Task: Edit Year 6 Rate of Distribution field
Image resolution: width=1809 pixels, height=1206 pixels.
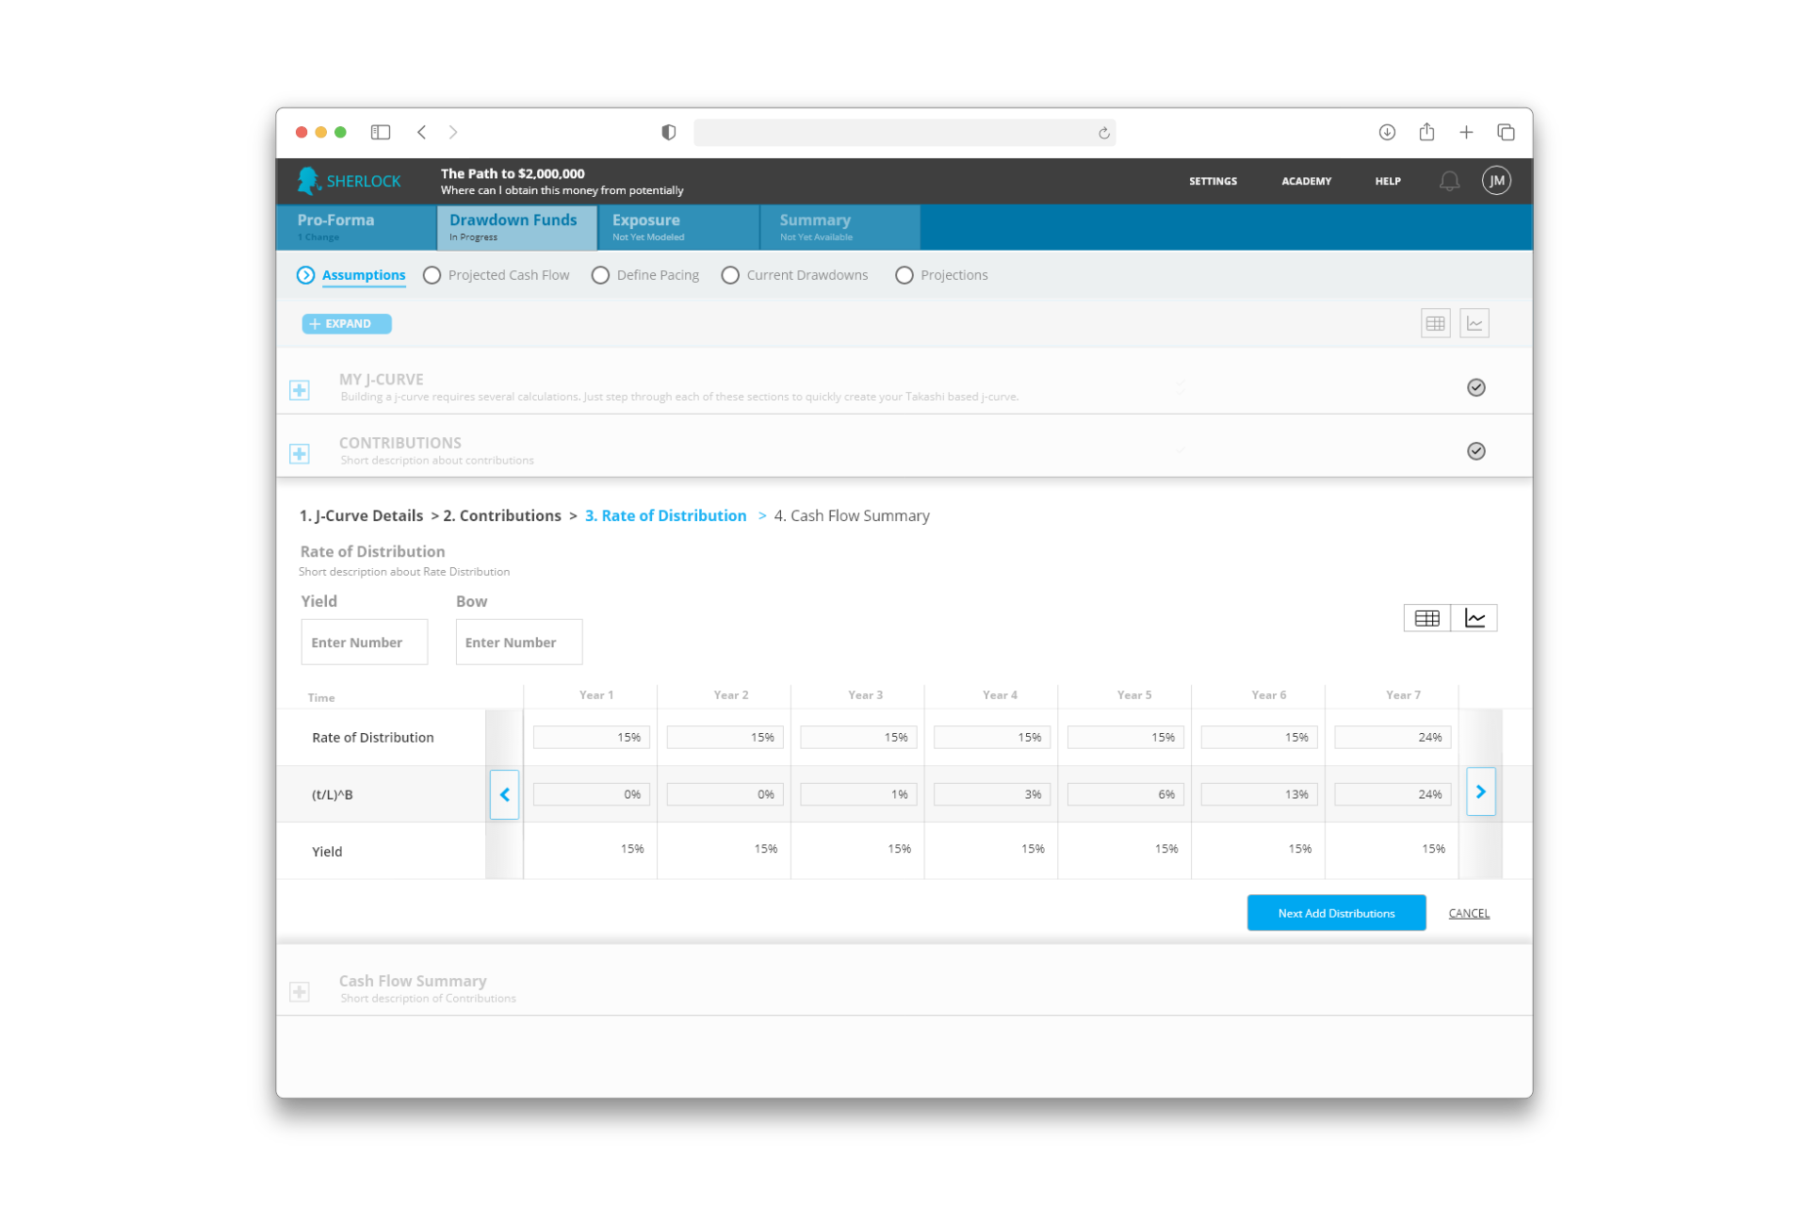Action: pos(1260,738)
